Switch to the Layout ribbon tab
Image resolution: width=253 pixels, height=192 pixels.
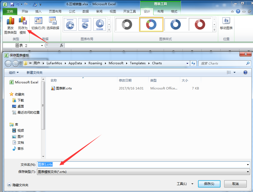tap(160, 12)
